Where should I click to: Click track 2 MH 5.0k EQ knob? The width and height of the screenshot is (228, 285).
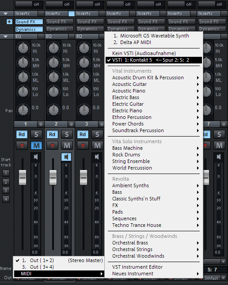click(53, 63)
